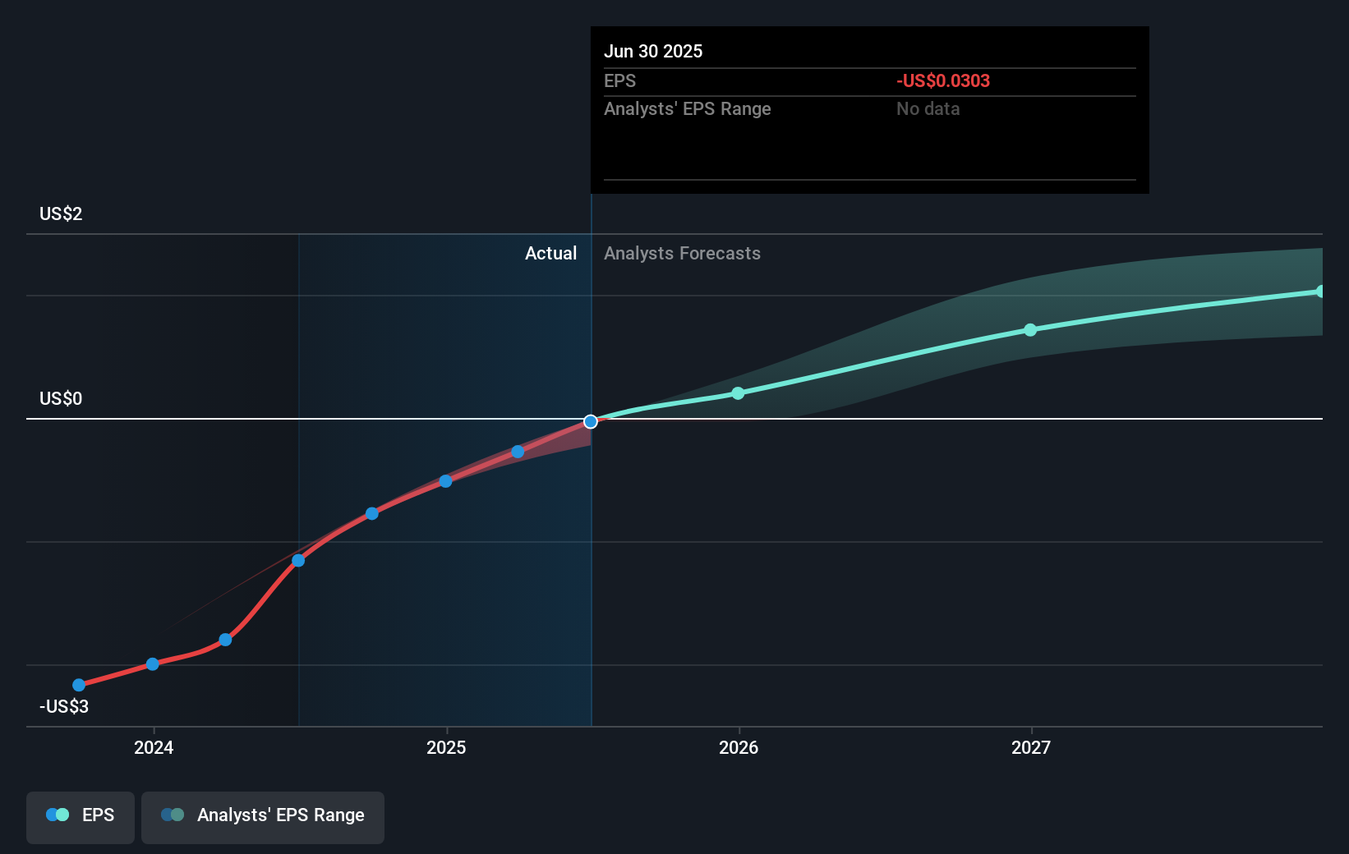Click the EPS value -US$0.0303 in tooltip
Viewport: 1349px width, 854px height.
(x=942, y=80)
